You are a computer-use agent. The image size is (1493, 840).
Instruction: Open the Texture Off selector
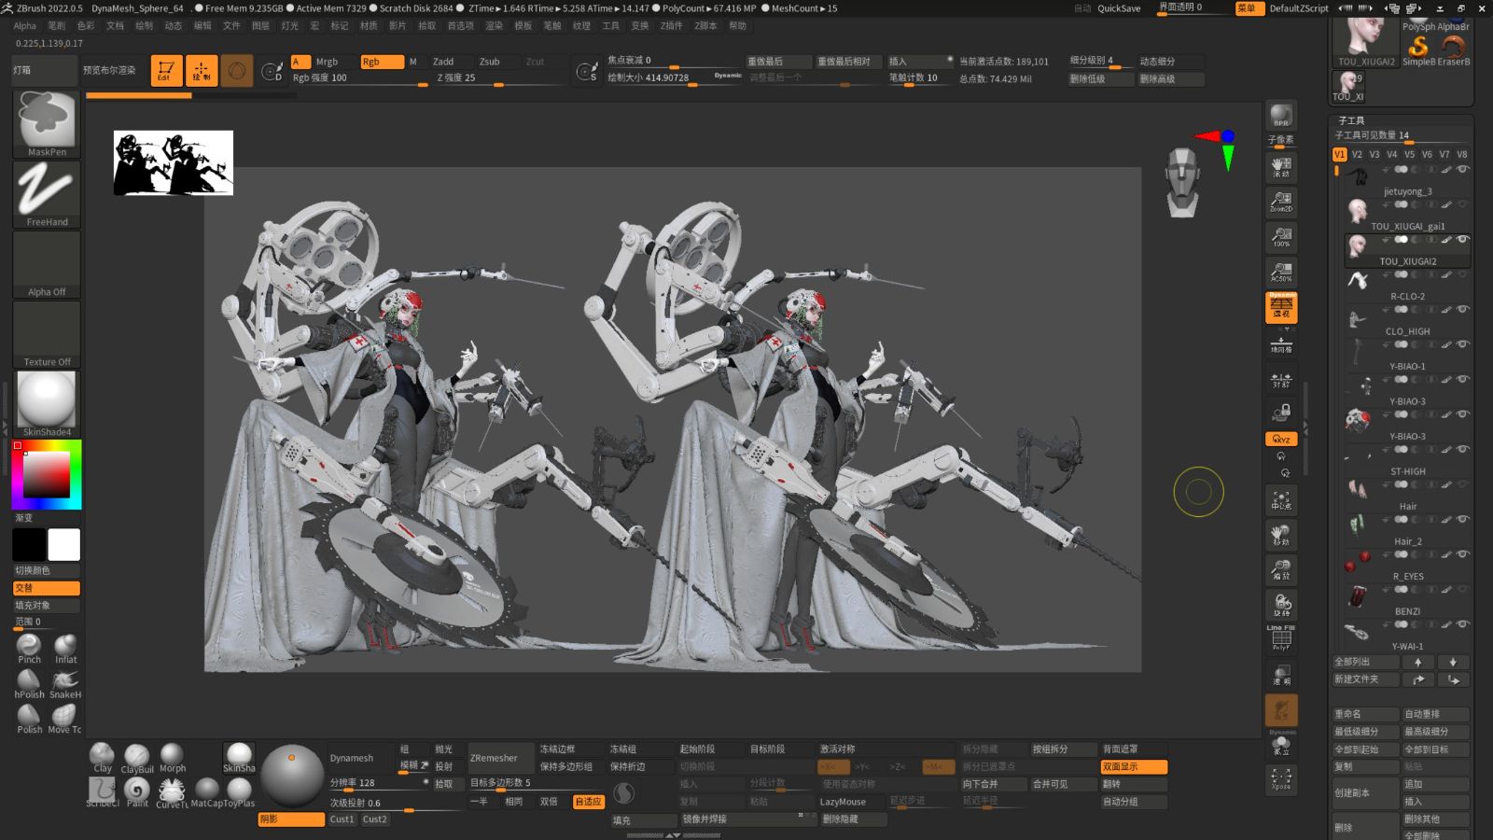click(47, 334)
